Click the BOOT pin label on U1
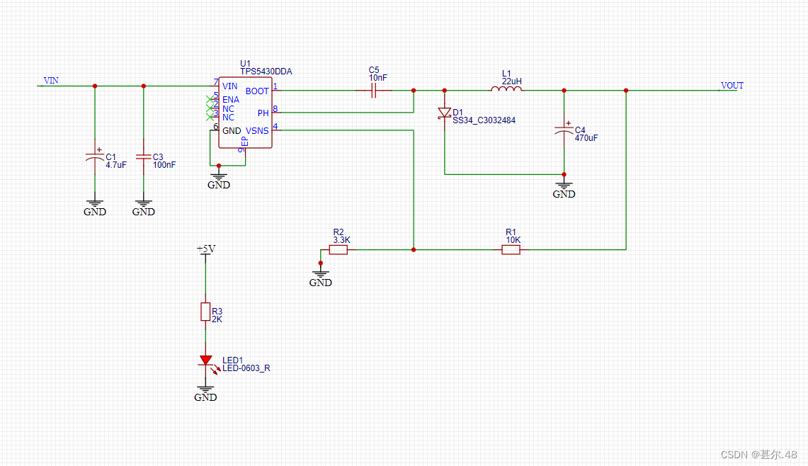Image resolution: width=808 pixels, height=466 pixels. [257, 91]
